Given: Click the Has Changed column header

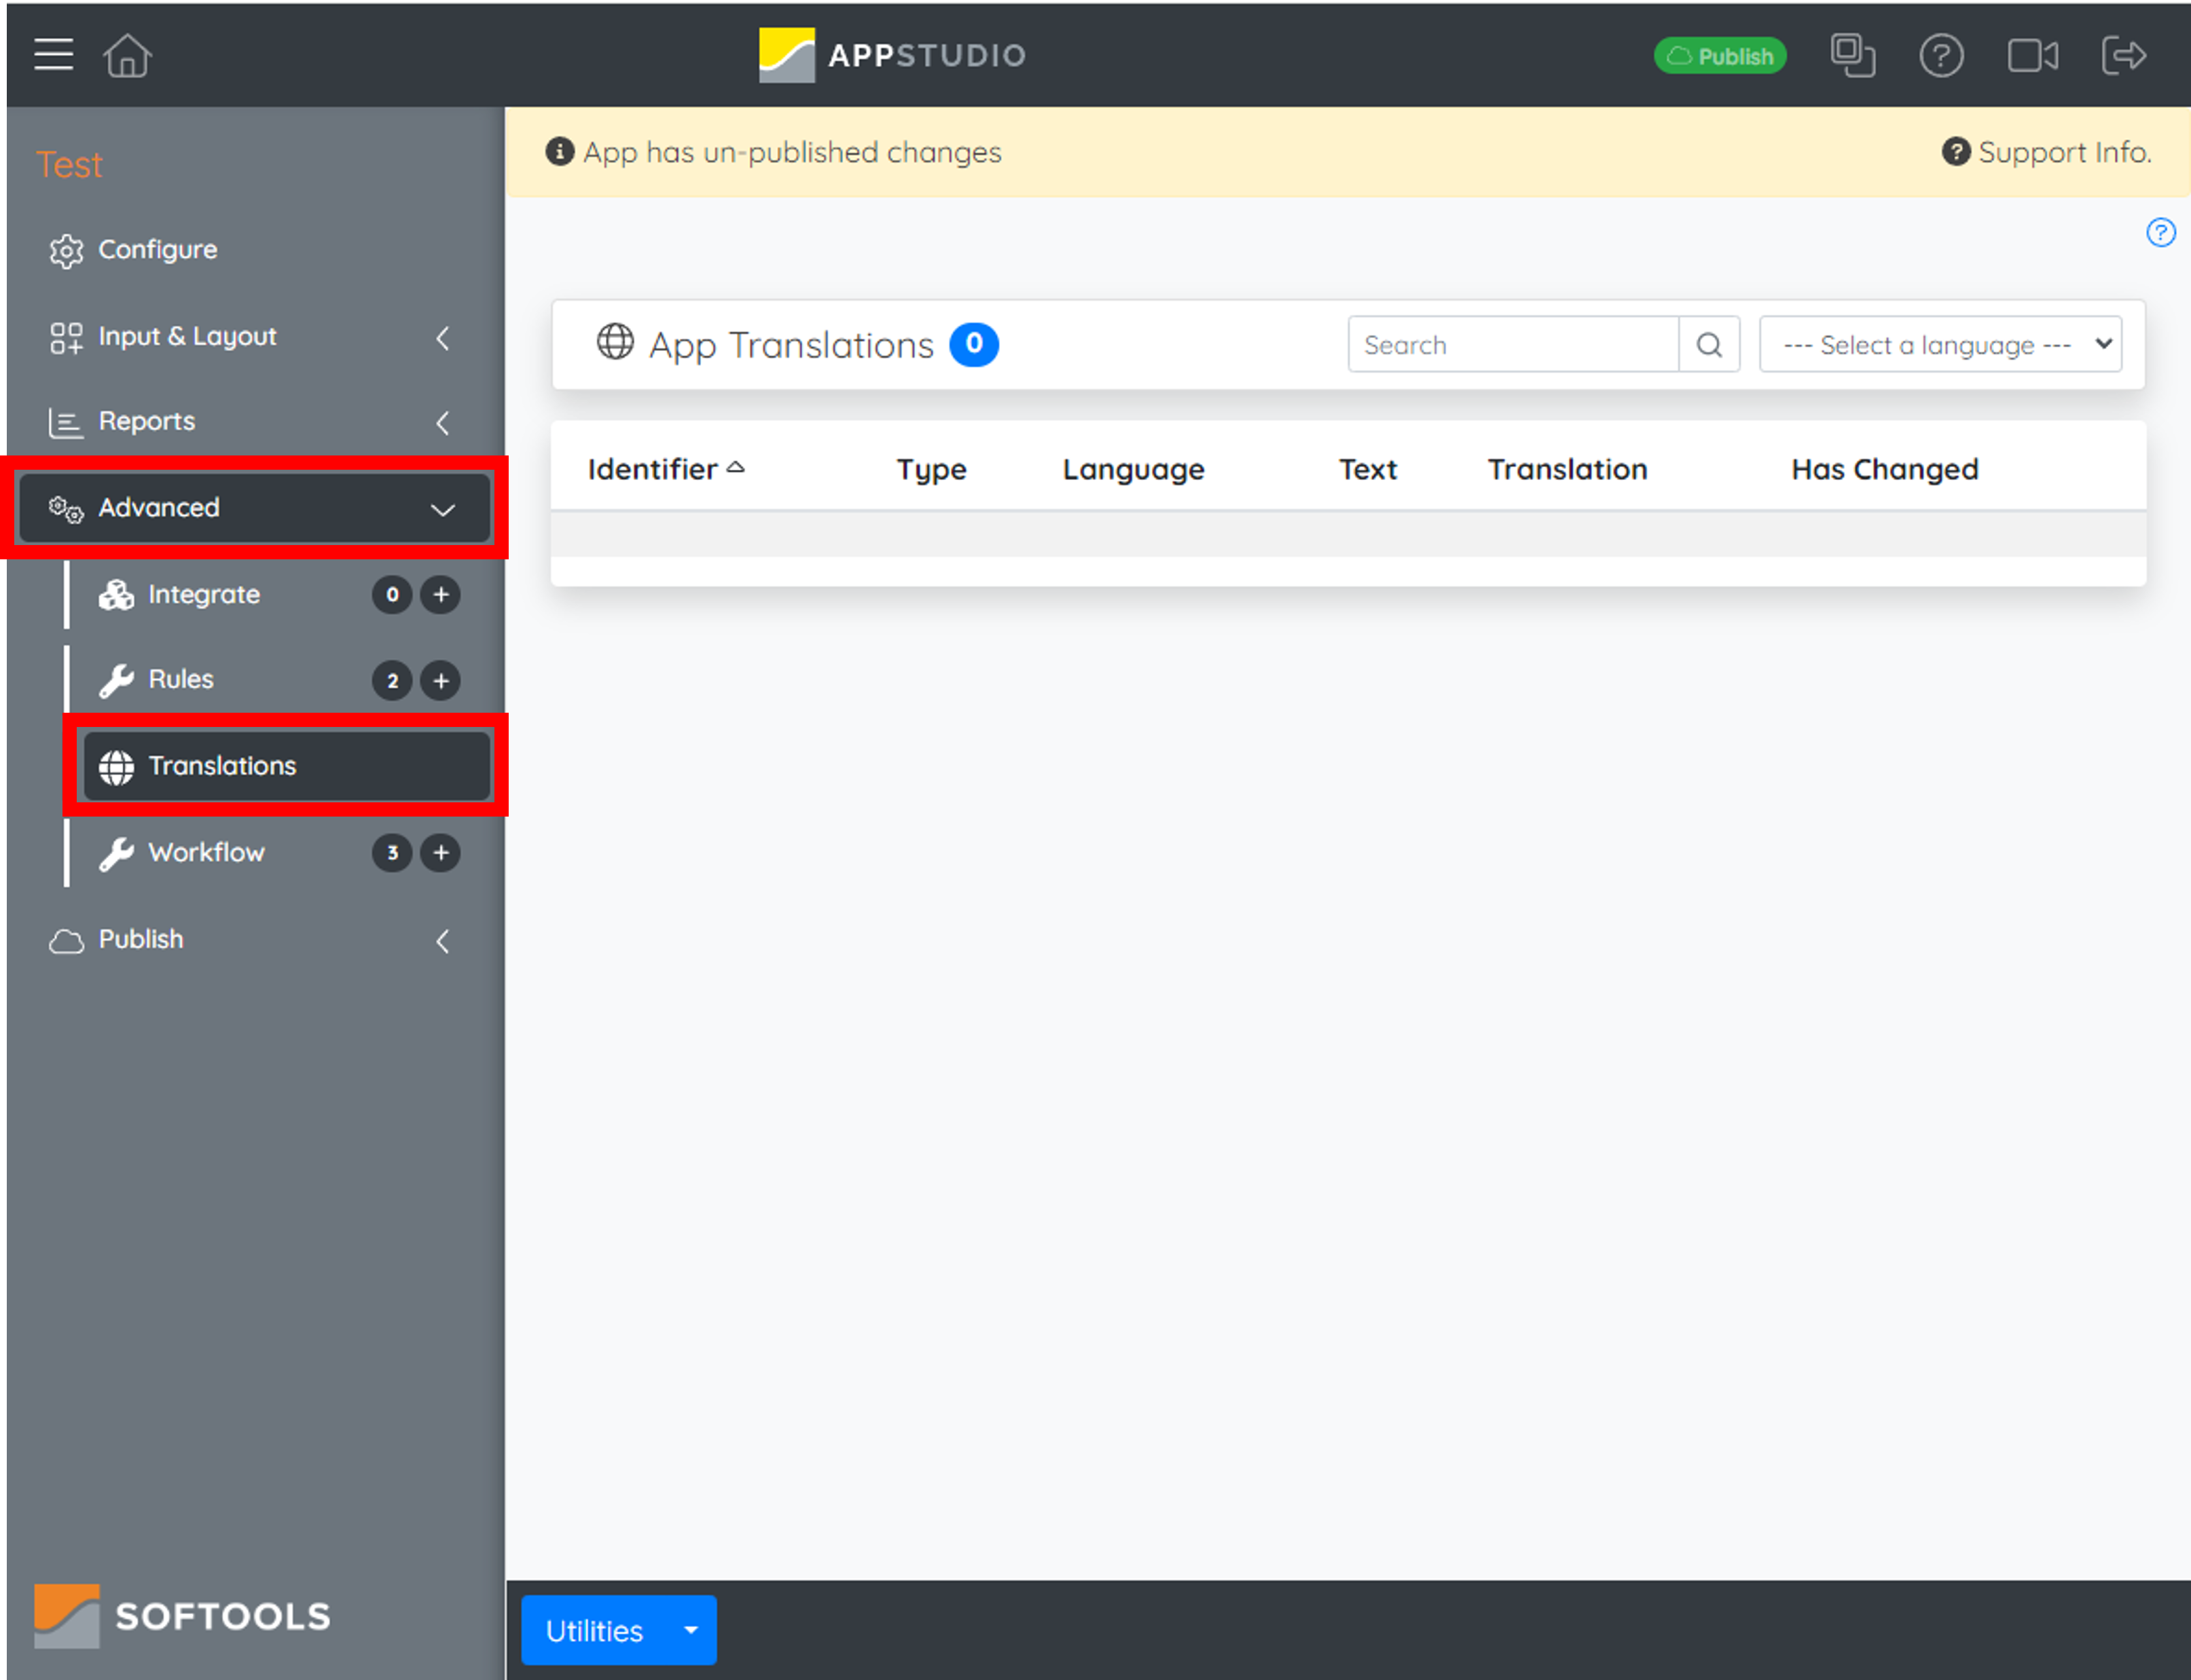Looking at the screenshot, I should click(1885, 470).
